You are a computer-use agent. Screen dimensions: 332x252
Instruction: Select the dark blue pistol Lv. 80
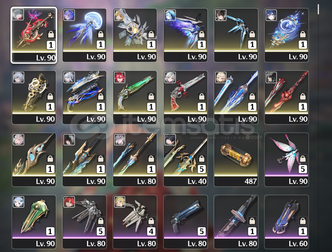pyautogui.click(x=186, y=222)
